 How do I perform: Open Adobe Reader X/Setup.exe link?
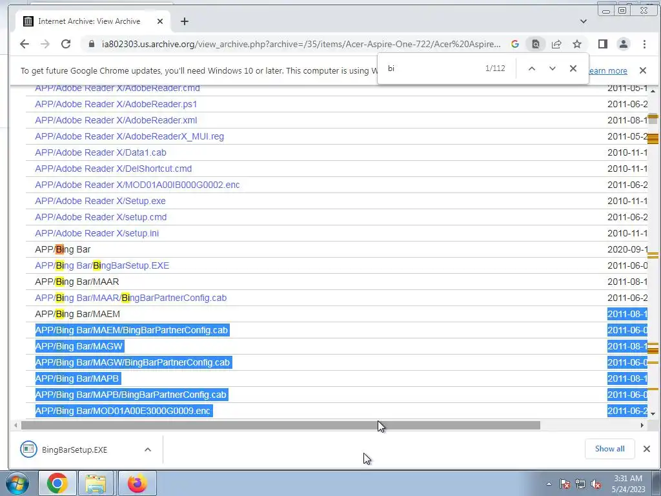[x=100, y=201]
